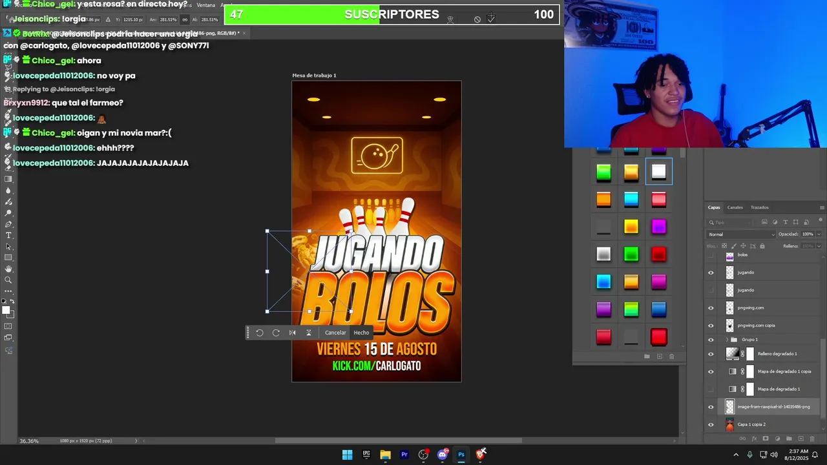Rotate counterclockwise in transform bar
This screenshot has width=827, height=465.
pos(260,333)
